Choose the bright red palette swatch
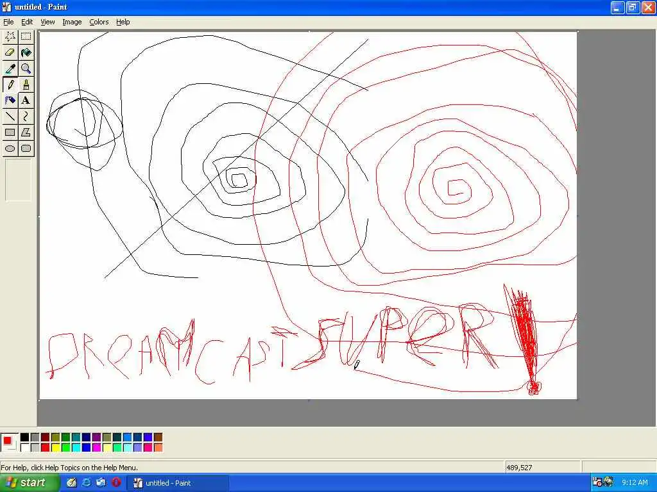The image size is (657, 492). (x=46, y=447)
